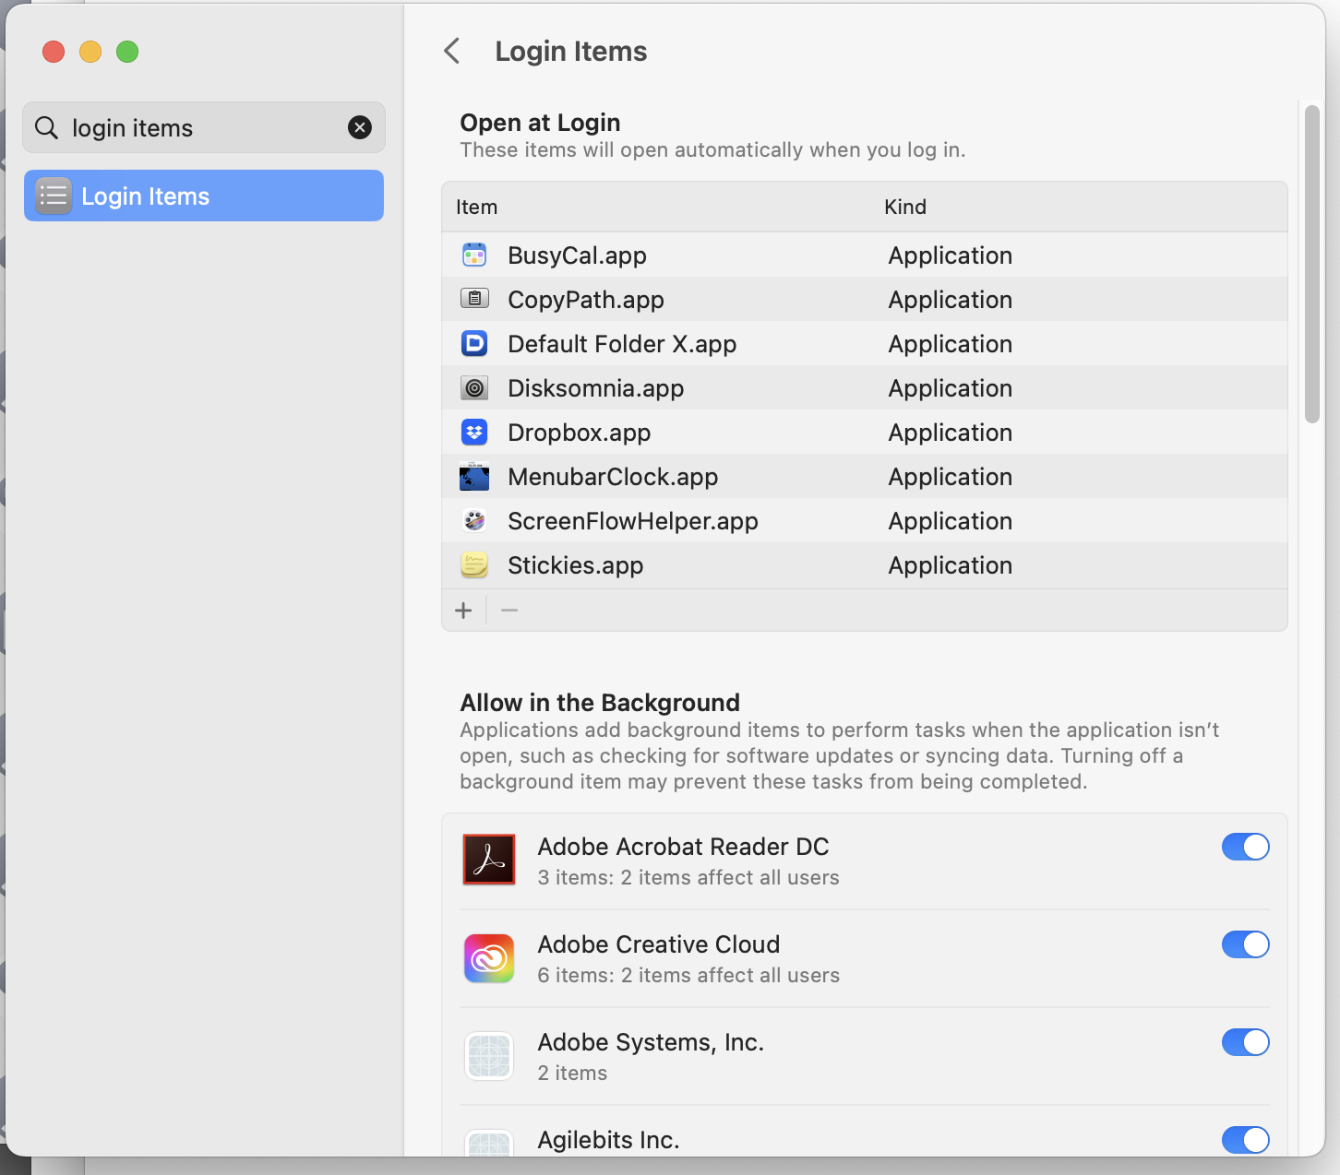This screenshot has height=1175, width=1340.
Task: Disable Adobe Acrobat Reader DC background toggle
Action: [x=1245, y=847]
